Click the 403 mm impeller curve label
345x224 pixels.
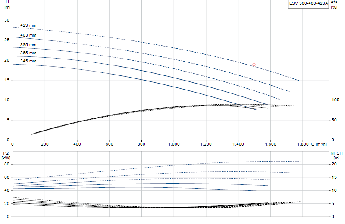28,35
